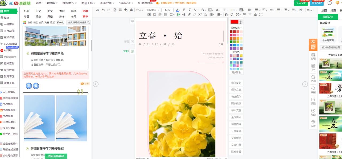Click the undo arrow in the toolbar
Screen dimensions: 342x159
[103, 10]
